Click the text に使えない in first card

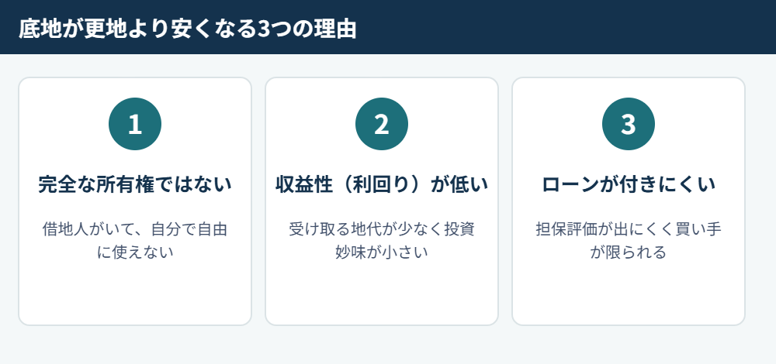click(134, 252)
